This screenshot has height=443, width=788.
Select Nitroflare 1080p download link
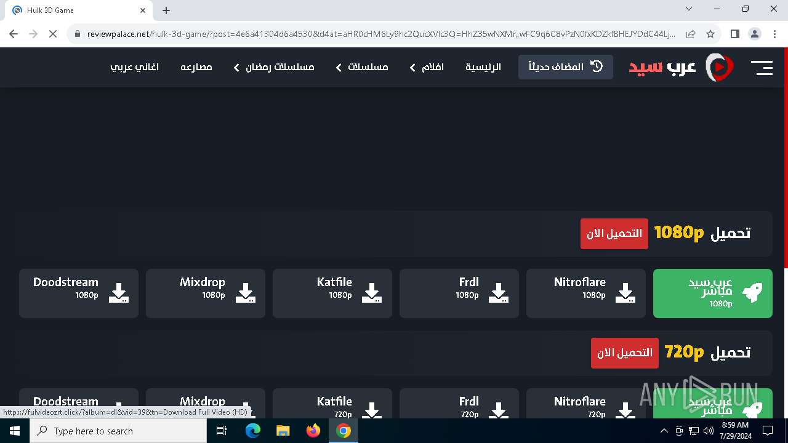pos(586,293)
